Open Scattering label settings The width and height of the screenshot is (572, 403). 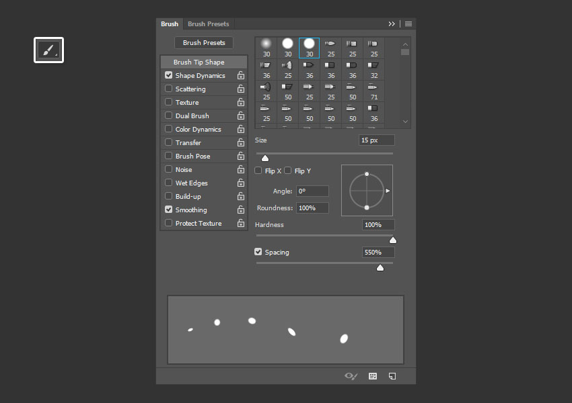[190, 89]
